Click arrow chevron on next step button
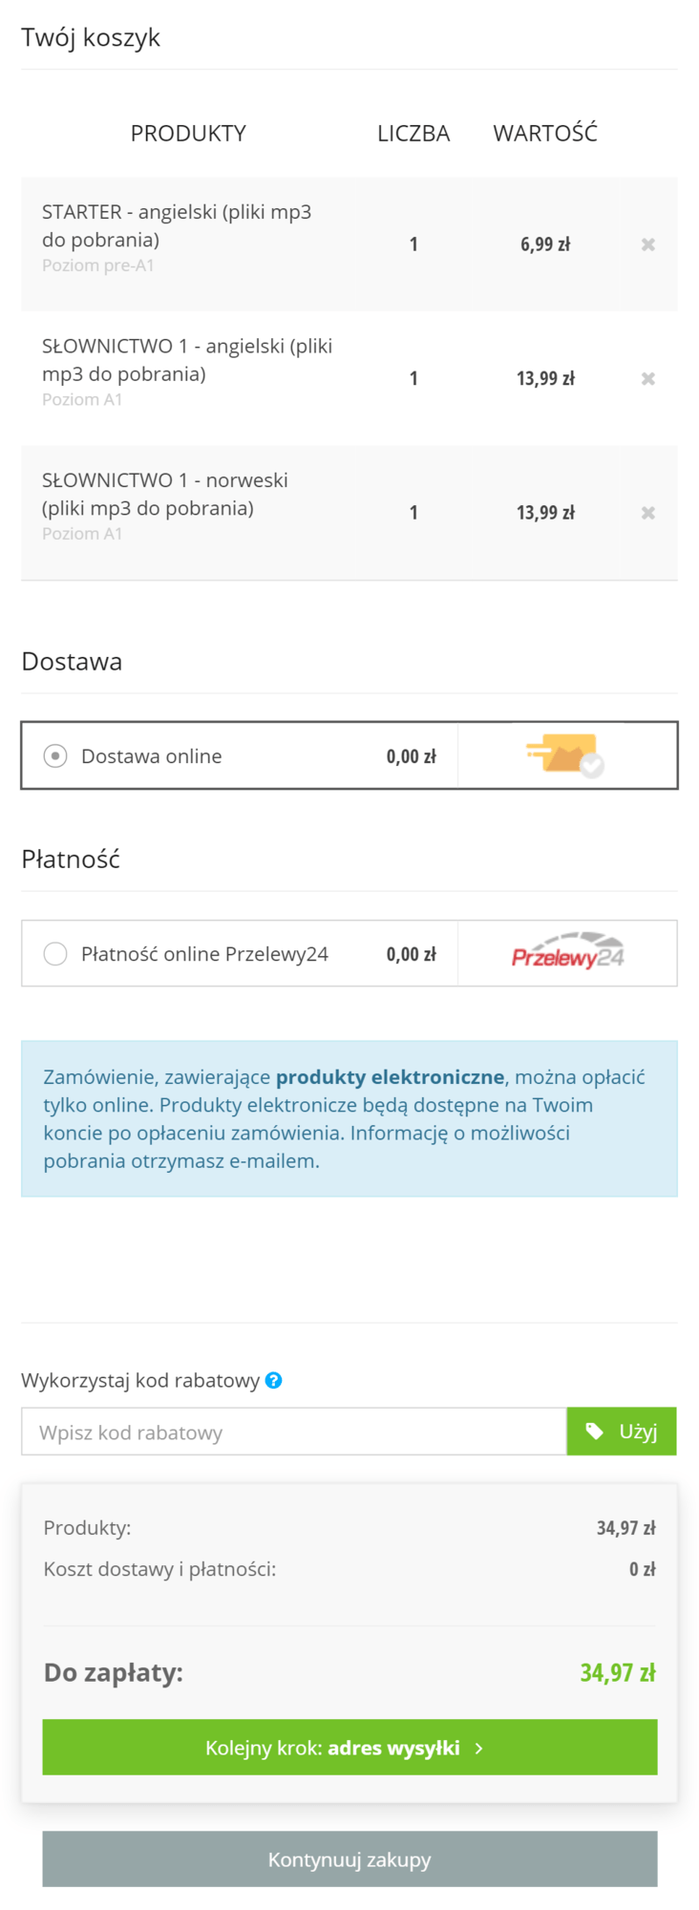 [479, 1748]
